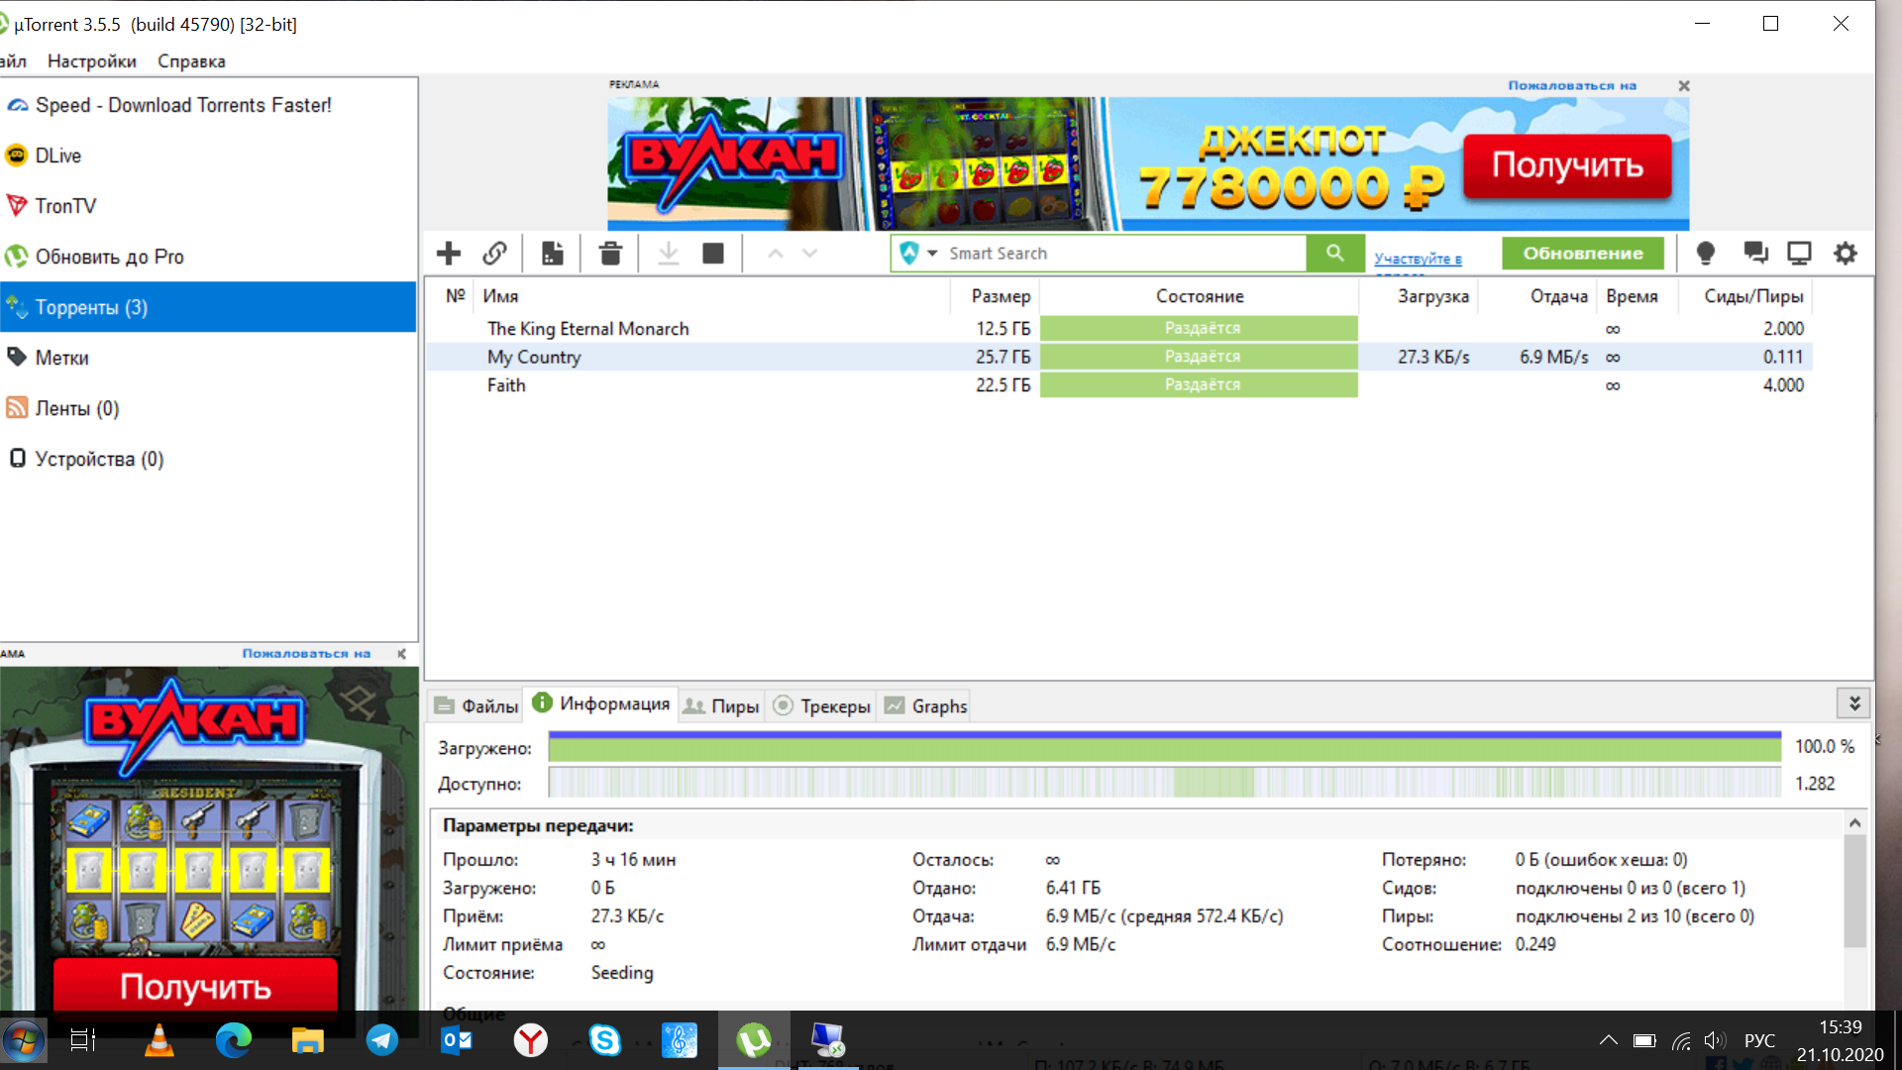The height and width of the screenshot is (1070, 1902).
Task: Click Раздаётся status bar of Faith
Action: tap(1199, 385)
